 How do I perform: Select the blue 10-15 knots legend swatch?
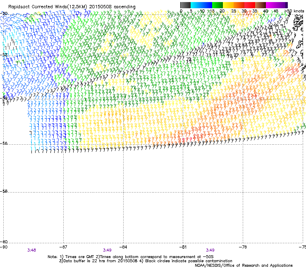click(207, 5)
